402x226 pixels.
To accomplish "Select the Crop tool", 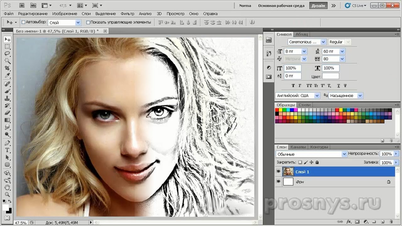I will [x=8, y=68].
